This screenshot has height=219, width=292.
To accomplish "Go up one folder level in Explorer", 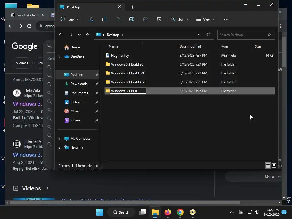I will 88,35.
